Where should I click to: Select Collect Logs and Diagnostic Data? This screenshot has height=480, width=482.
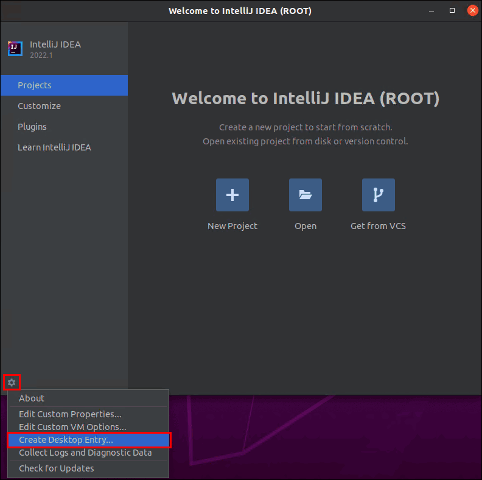pos(88,453)
